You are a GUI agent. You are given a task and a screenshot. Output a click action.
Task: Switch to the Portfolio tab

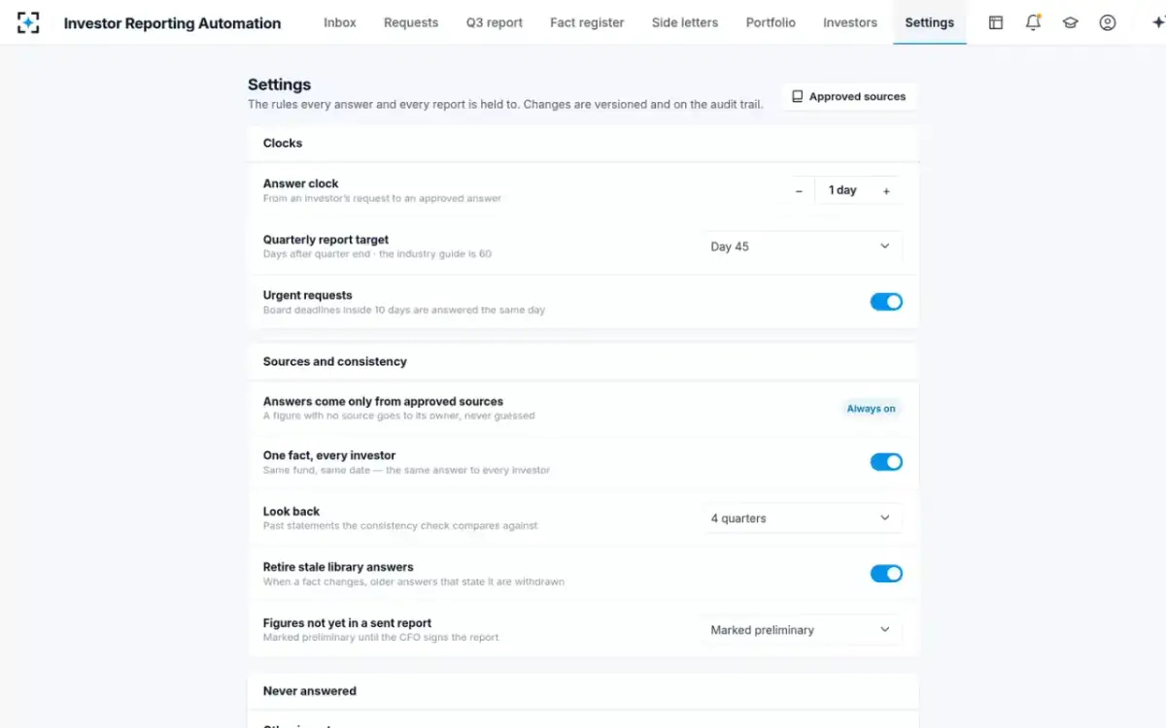point(771,22)
